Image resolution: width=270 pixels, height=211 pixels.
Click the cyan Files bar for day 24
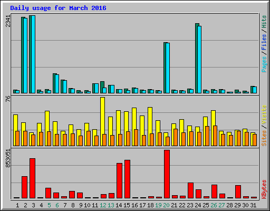[199, 60]
